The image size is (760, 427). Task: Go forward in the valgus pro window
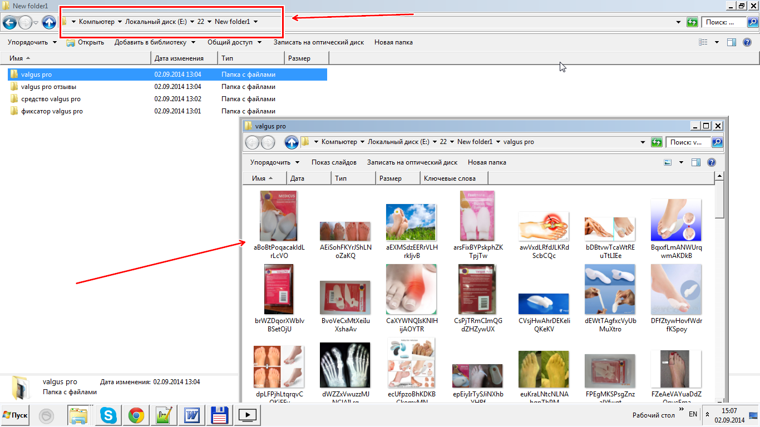[268, 142]
